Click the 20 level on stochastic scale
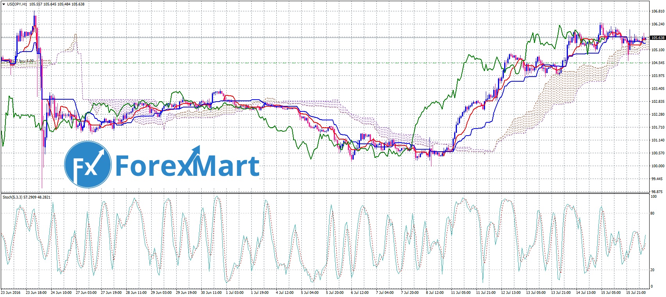The image size is (666, 297). coord(652,270)
